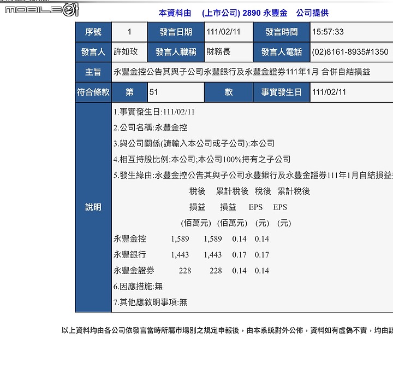Viewport: 393px width, 367px height.
Task: Click the 說明 side header
Action: coord(93,207)
